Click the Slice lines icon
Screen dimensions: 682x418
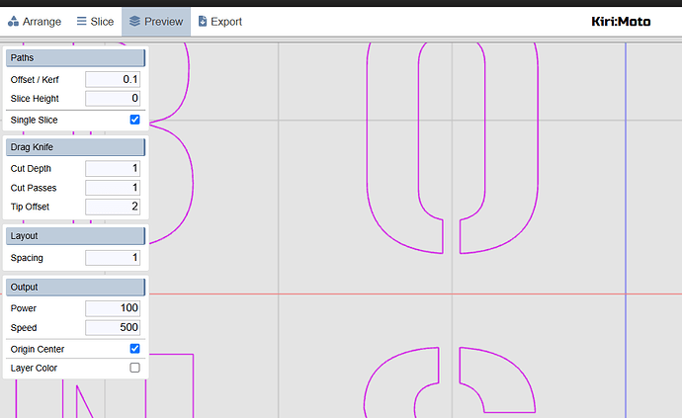click(x=81, y=21)
